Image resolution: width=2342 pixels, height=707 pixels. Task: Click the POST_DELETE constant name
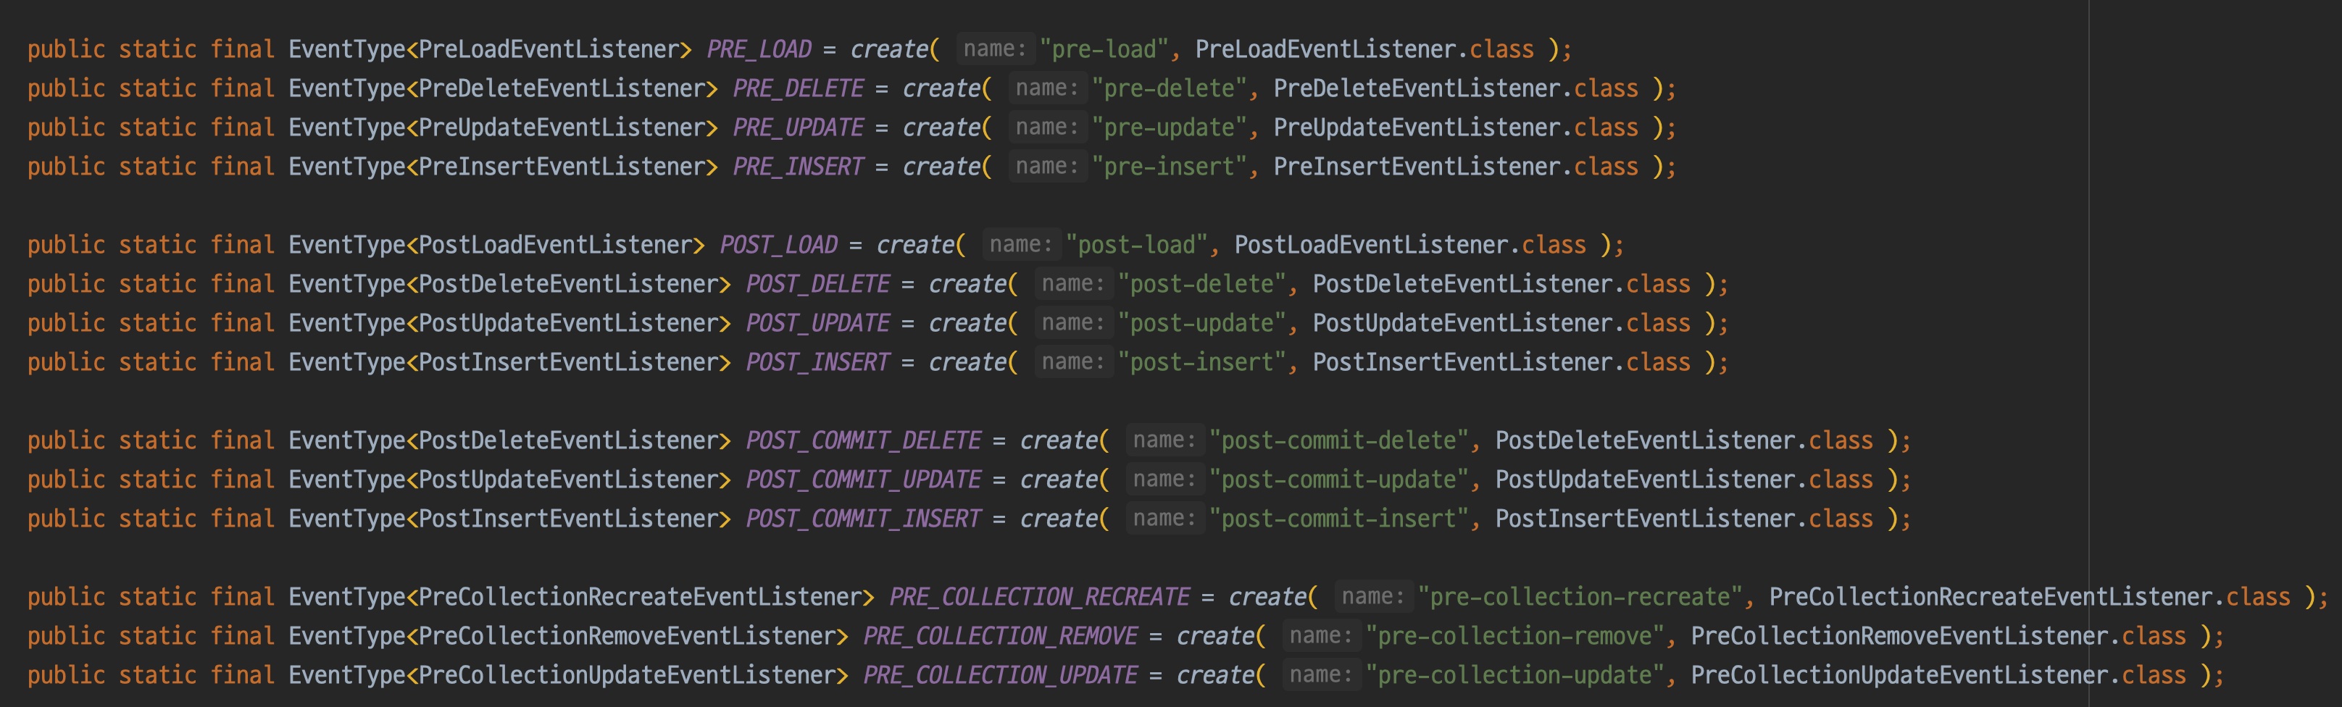[x=817, y=283]
